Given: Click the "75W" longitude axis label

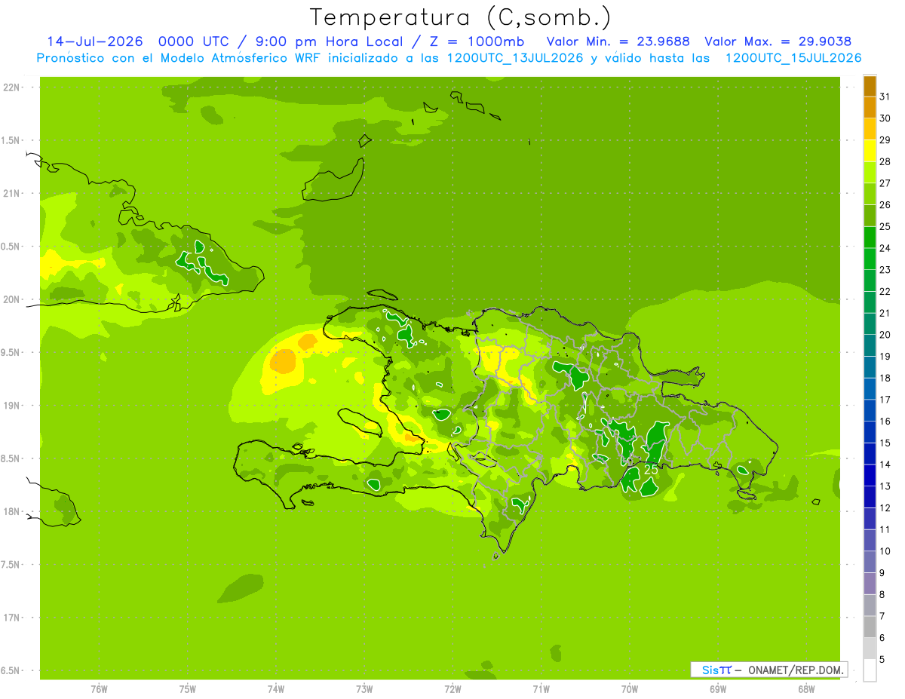Looking at the screenshot, I should click(x=188, y=690).
